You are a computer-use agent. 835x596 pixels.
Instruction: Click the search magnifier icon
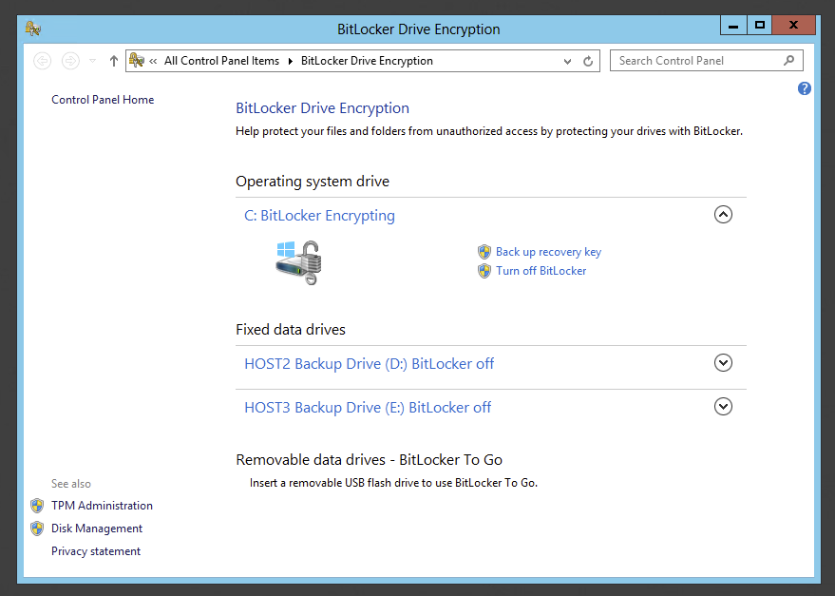(788, 61)
